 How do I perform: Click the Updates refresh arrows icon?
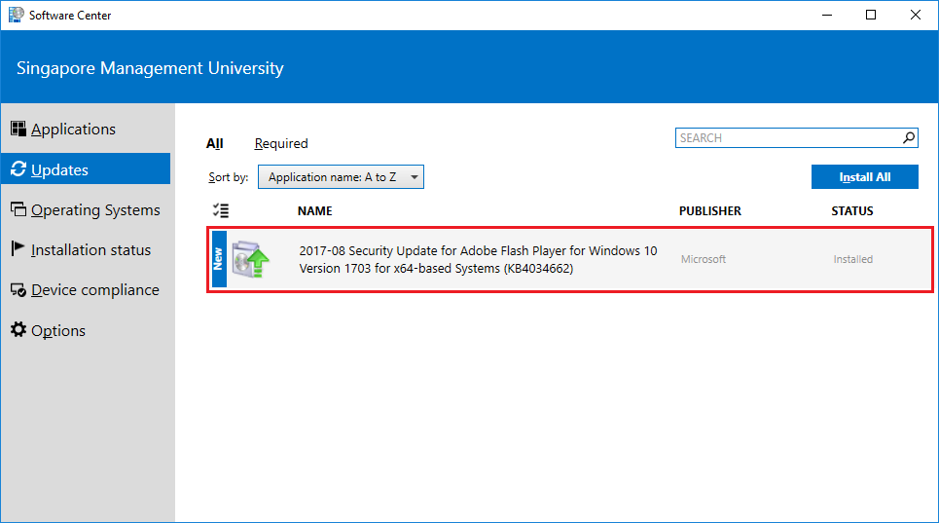pyautogui.click(x=18, y=168)
